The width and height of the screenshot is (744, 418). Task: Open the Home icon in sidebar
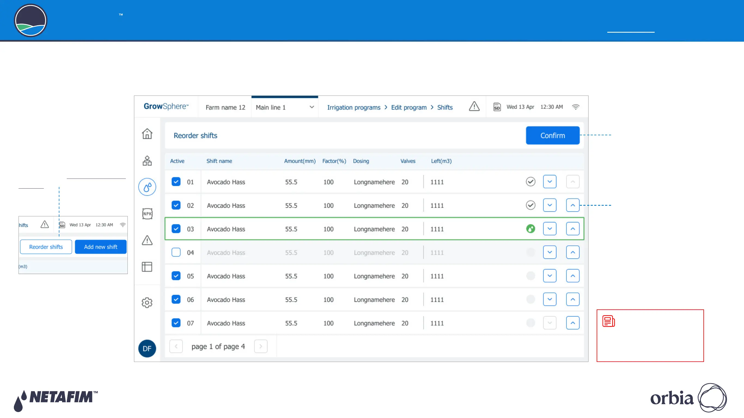[x=147, y=134]
